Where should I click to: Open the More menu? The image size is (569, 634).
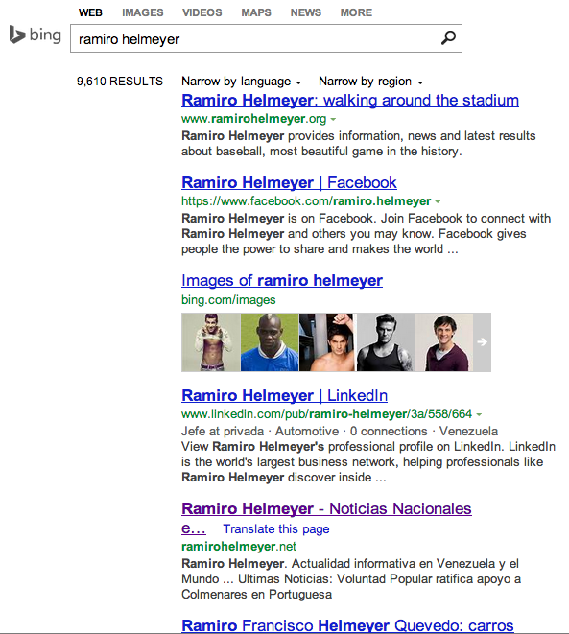(356, 12)
